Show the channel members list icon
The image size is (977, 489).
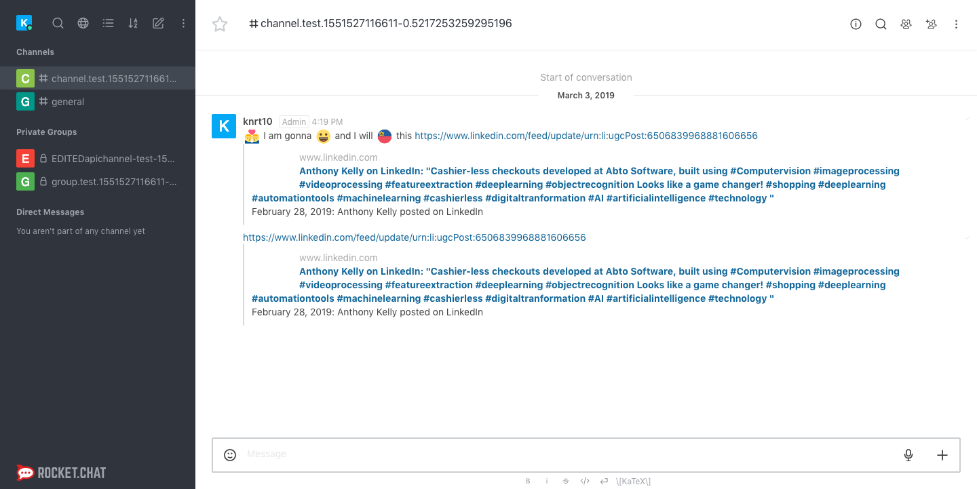click(906, 24)
